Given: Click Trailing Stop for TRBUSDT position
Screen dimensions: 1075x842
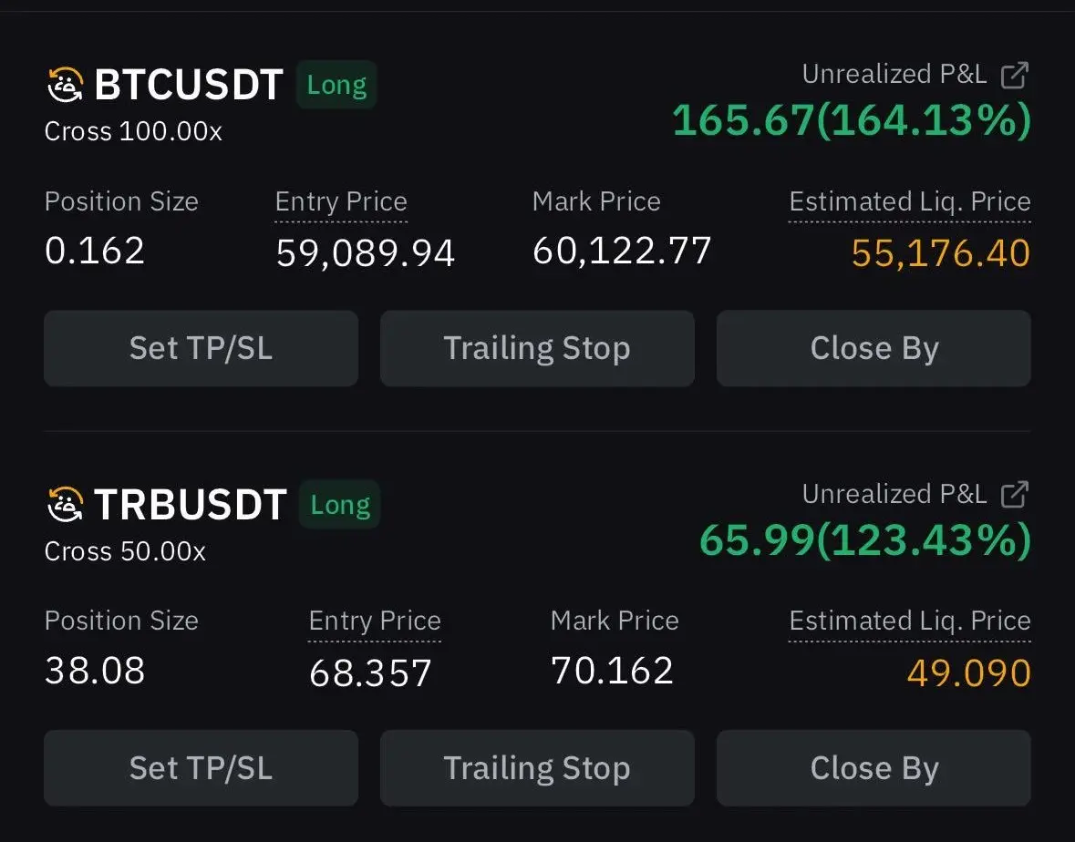Looking at the screenshot, I should click(x=537, y=768).
